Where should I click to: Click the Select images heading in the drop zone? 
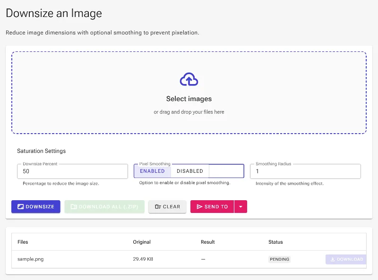click(x=189, y=99)
